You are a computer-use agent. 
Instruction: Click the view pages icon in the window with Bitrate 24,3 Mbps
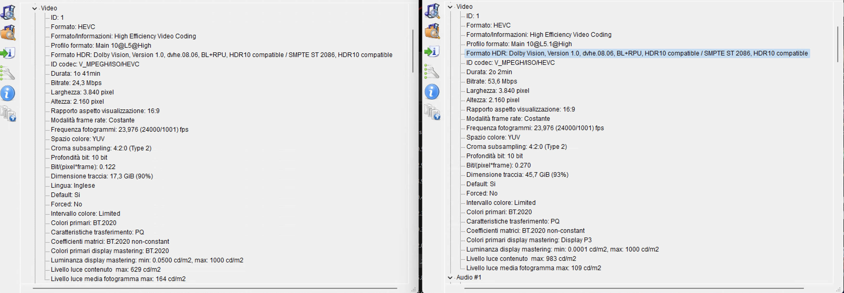(8, 114)
